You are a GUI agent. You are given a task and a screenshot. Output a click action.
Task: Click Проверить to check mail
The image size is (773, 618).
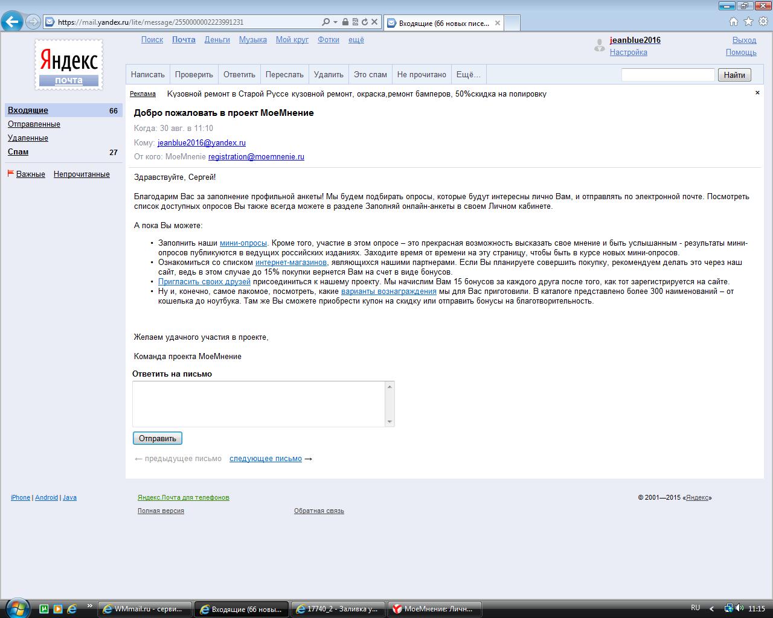[194, 75]
